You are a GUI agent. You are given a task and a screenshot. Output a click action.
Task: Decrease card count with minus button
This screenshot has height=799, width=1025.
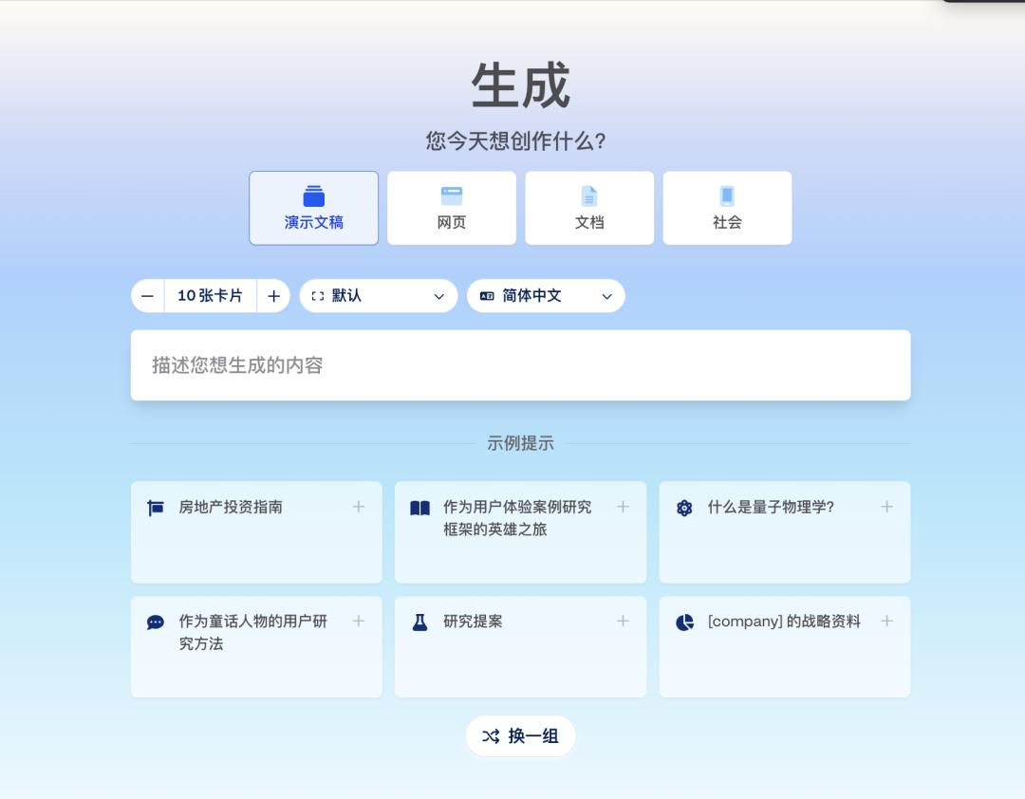coord(148,296)
